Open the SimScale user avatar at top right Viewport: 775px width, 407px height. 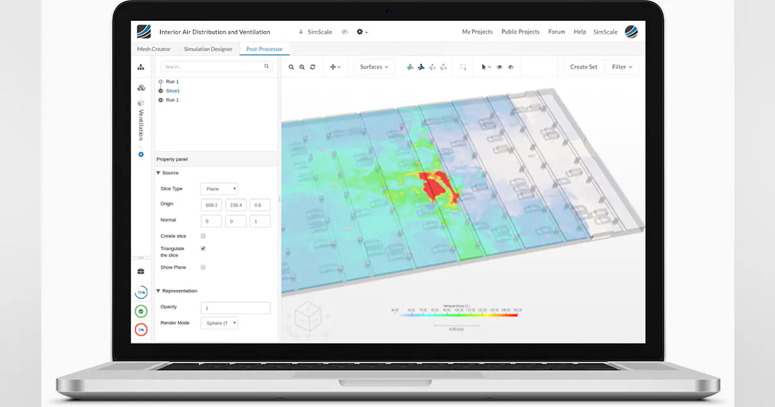pos(631,32)
